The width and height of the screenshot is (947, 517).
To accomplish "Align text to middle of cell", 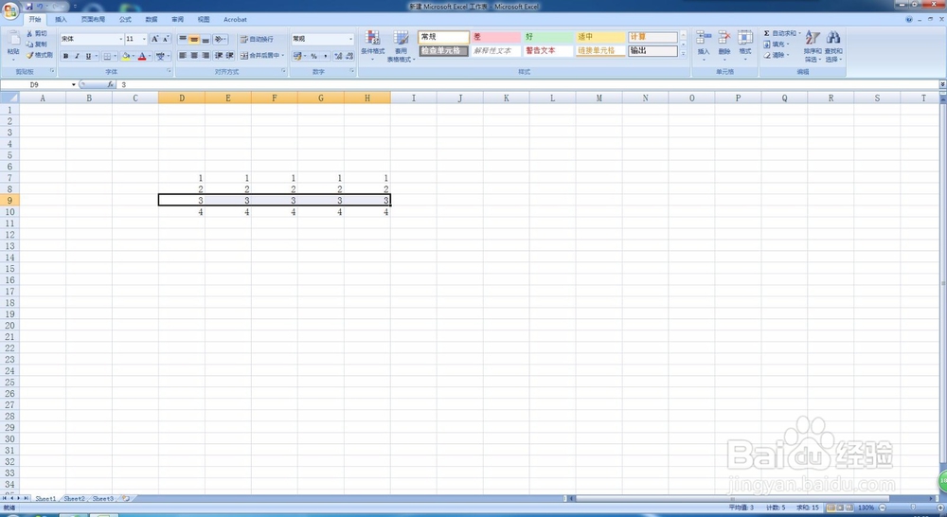I will (194, 39).
